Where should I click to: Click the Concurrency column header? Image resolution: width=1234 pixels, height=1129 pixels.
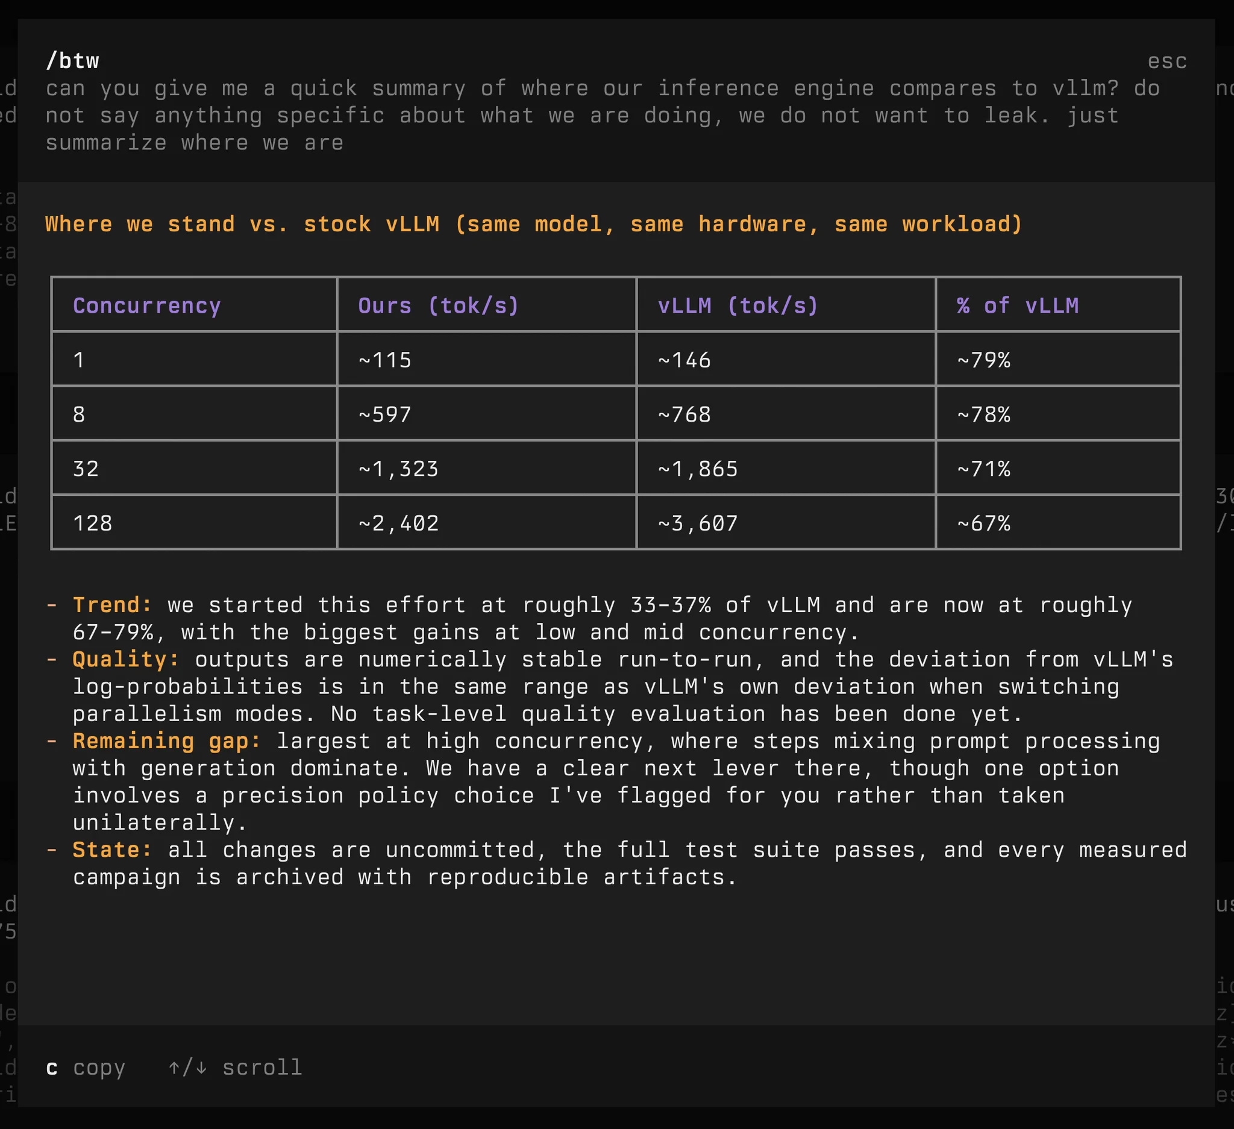[x=147, y=305]
